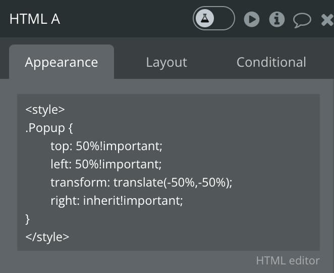Click inside the HTML code editor box
Image resolution: width=334 pixels, height=273 pixels.
[169, 172]
